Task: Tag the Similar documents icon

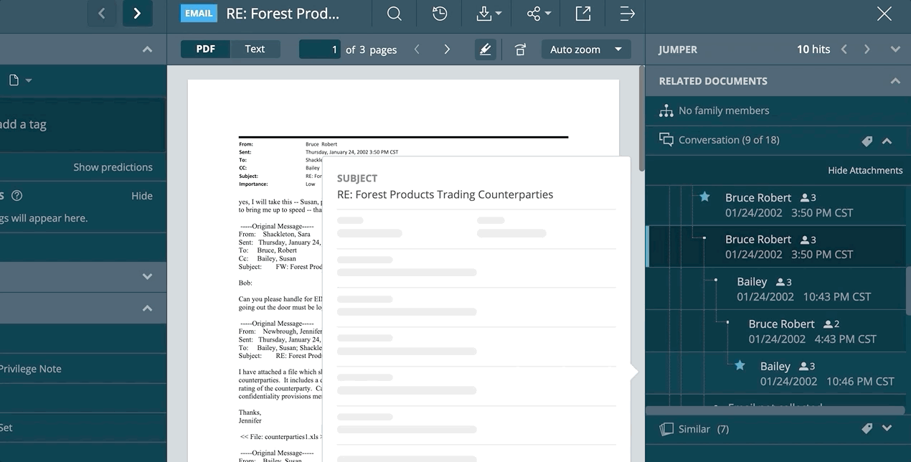Action: (867, 428)
